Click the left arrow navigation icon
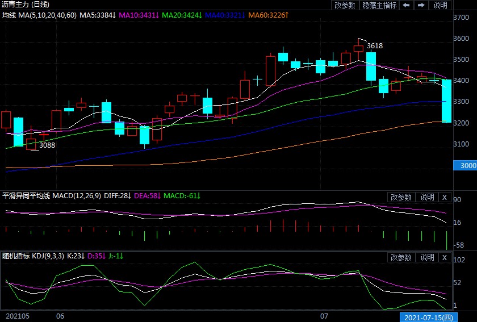477x322 pixels. [x=406, y=5]
